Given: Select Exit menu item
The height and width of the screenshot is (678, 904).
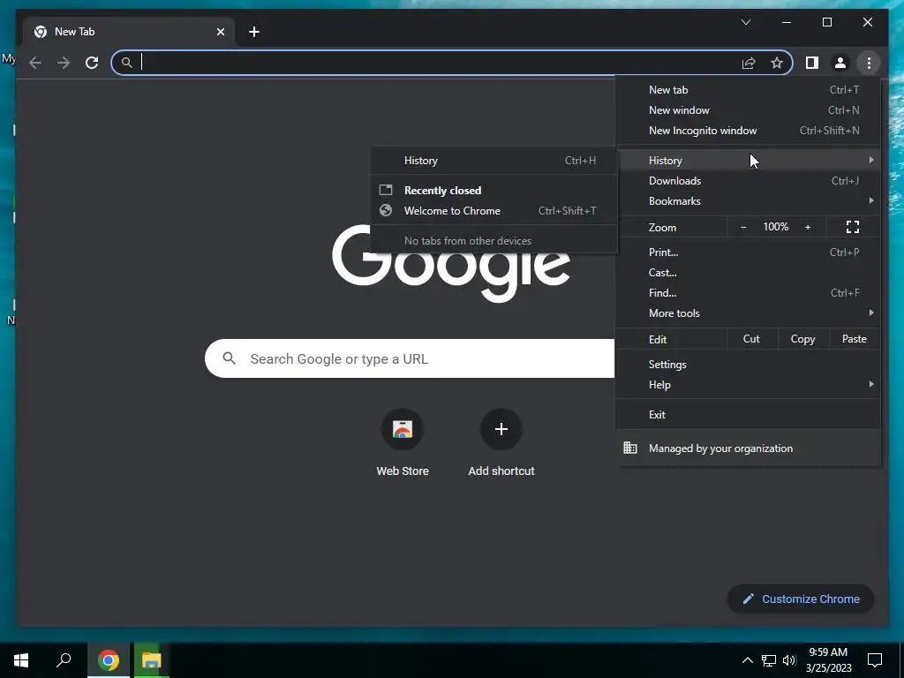Looking at the screenshot, I should [x=748, y=415].
